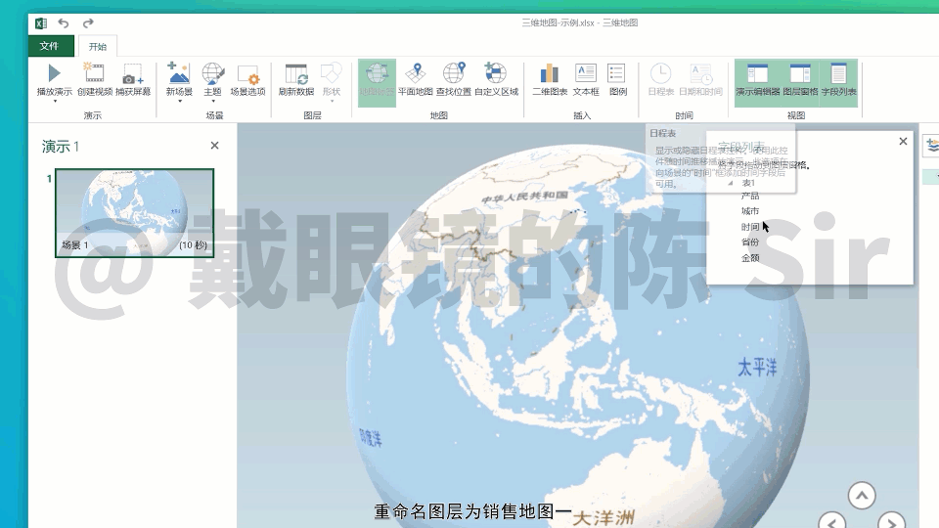
Task: Close the Tour 1 (演示 1) panel
Action: (x=214, y=146)
